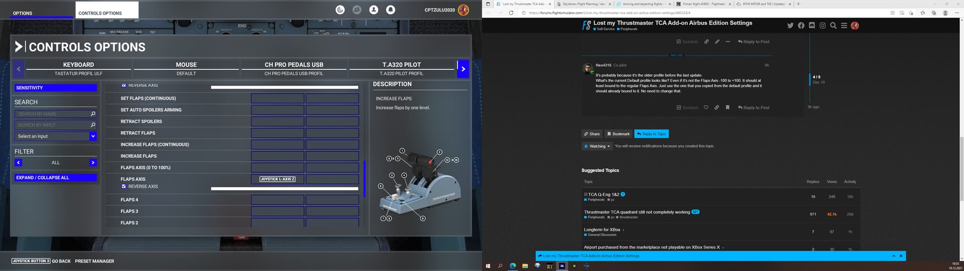Screen dimensions: 964x271
Task: Like Neo4316's post with heart icon
Action: pyautogui.click(x=706, y=107)
